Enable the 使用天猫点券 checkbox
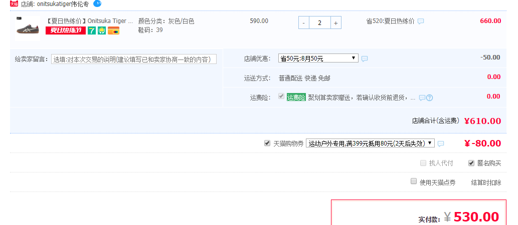 point(414,181)
